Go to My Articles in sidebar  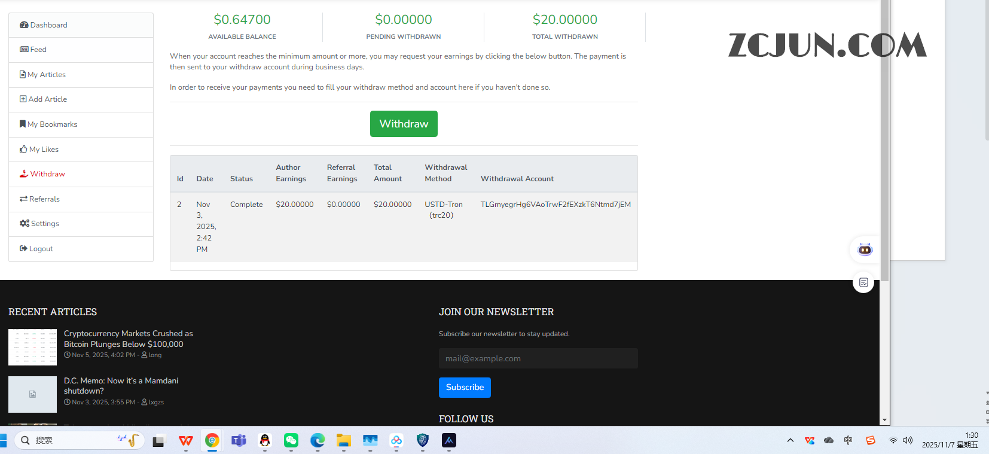pos(47,75)
